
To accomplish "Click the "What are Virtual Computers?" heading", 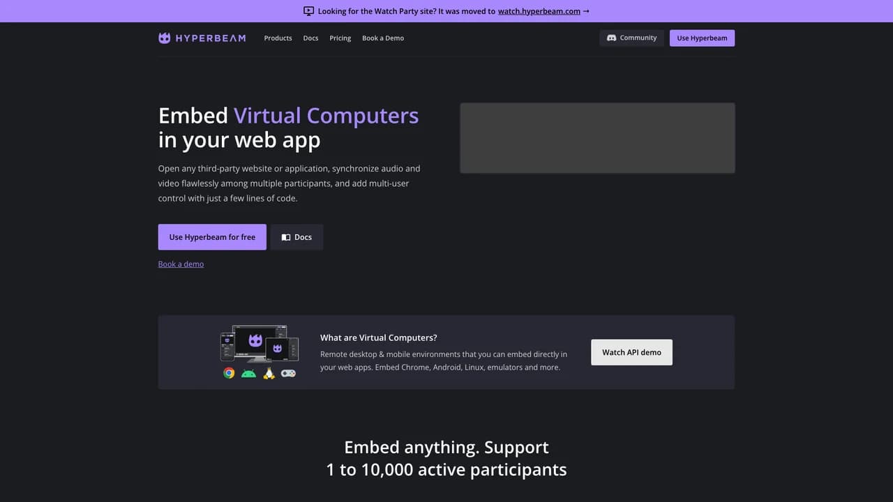I will coord(379,337).
